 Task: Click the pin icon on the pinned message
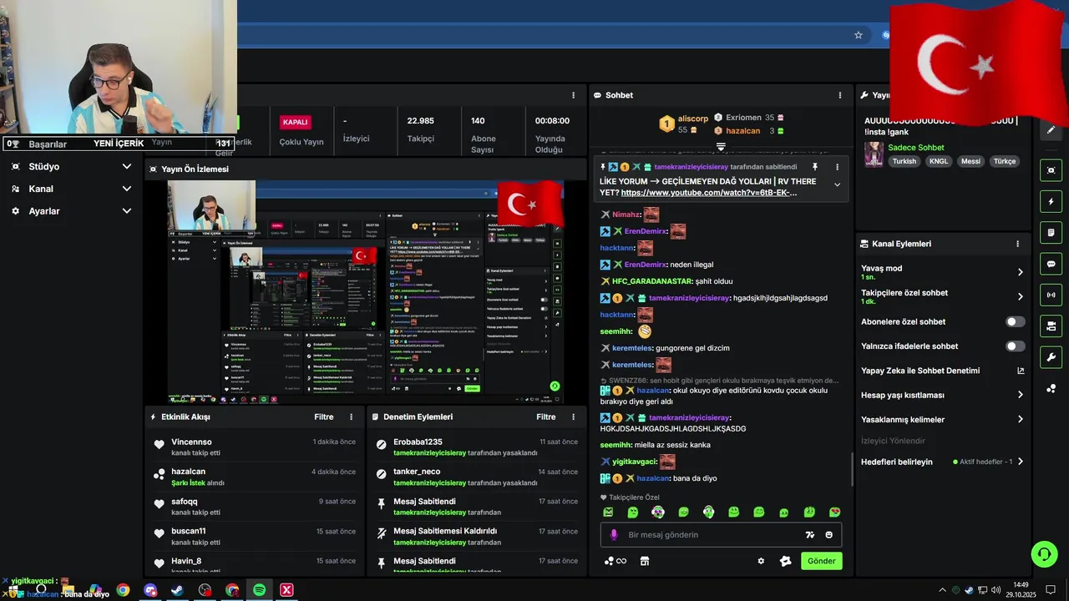click(815, 167)
